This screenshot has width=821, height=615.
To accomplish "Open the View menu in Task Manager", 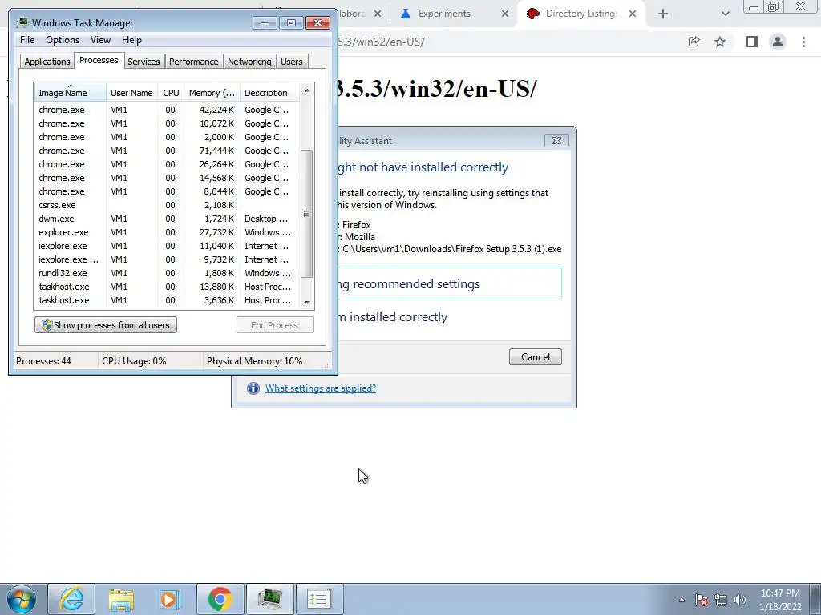I will pos(100,40).
